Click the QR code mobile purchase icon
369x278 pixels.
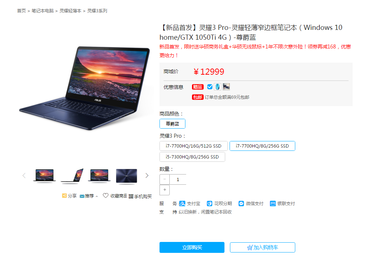[x=131, y=196]
